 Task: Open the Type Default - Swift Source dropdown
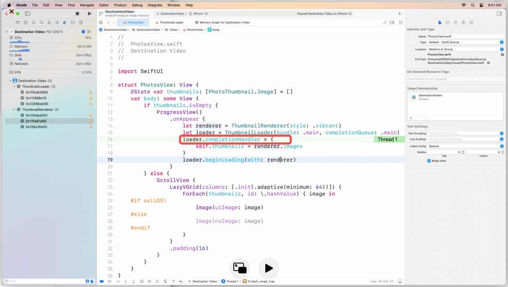(x=466, y=42)
